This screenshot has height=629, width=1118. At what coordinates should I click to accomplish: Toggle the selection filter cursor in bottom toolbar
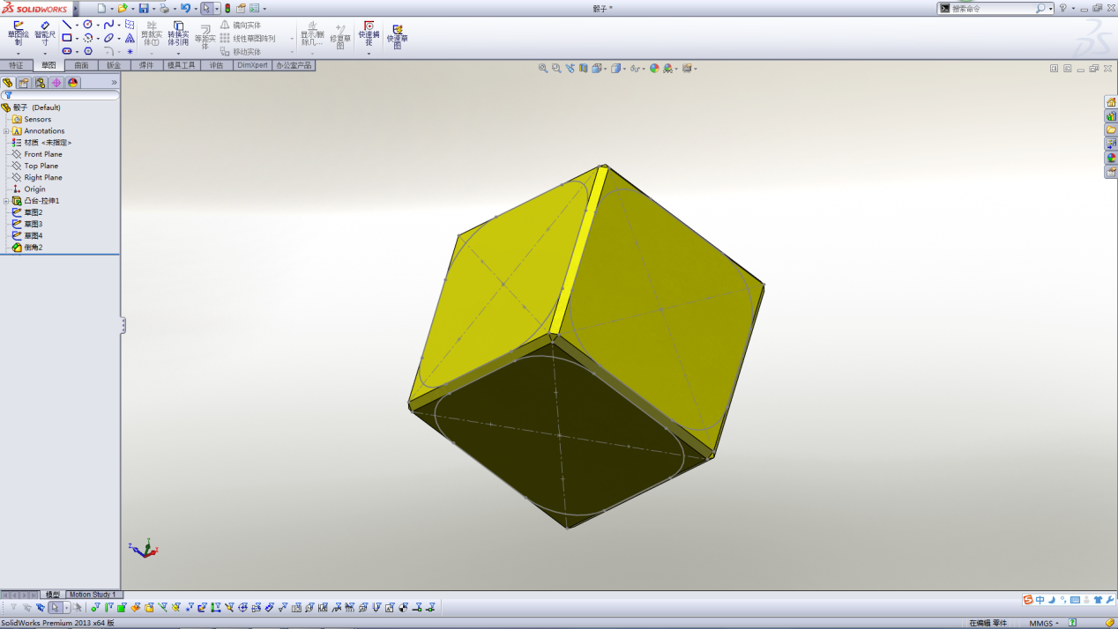[x=55, y=607]
